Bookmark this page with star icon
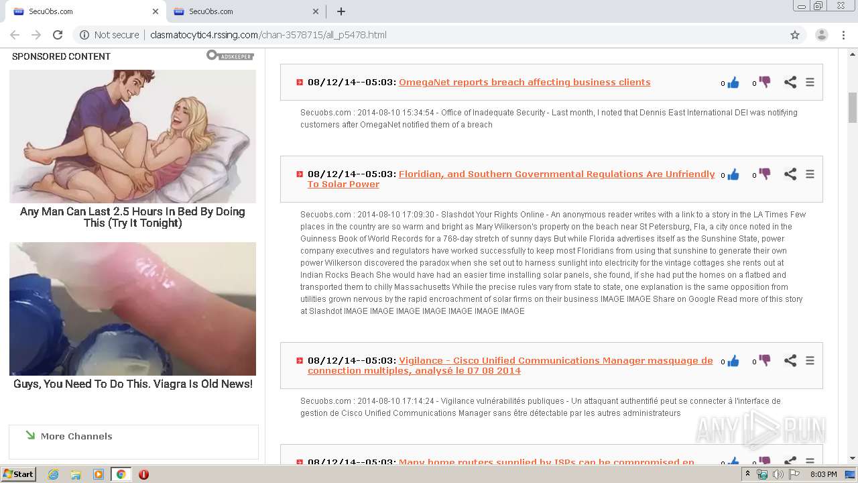This screenshot has height=483, width=858. (795, 35)
